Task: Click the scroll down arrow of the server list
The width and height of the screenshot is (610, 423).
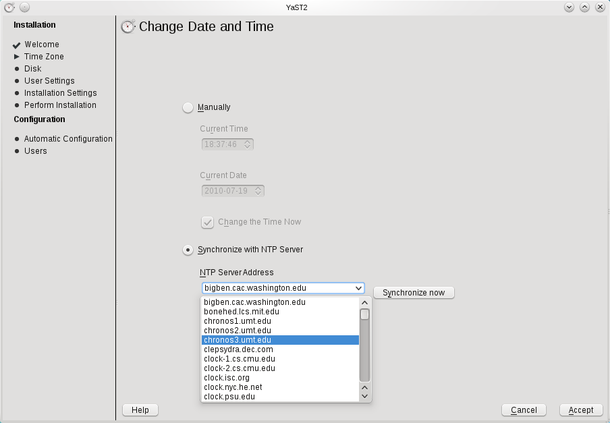Action: [364, 397]
